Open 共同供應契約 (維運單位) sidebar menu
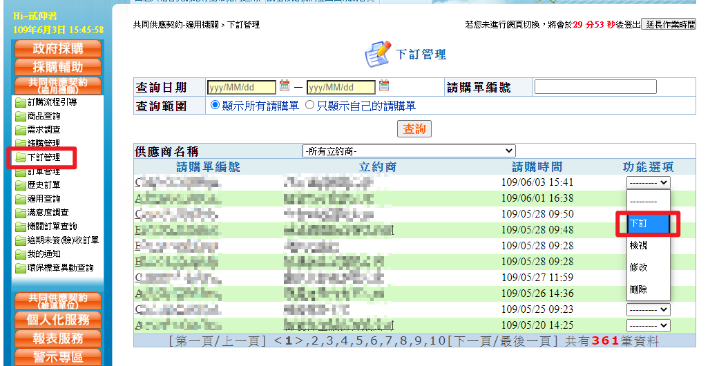Screen dimensions: 719x366 point(58,301)
